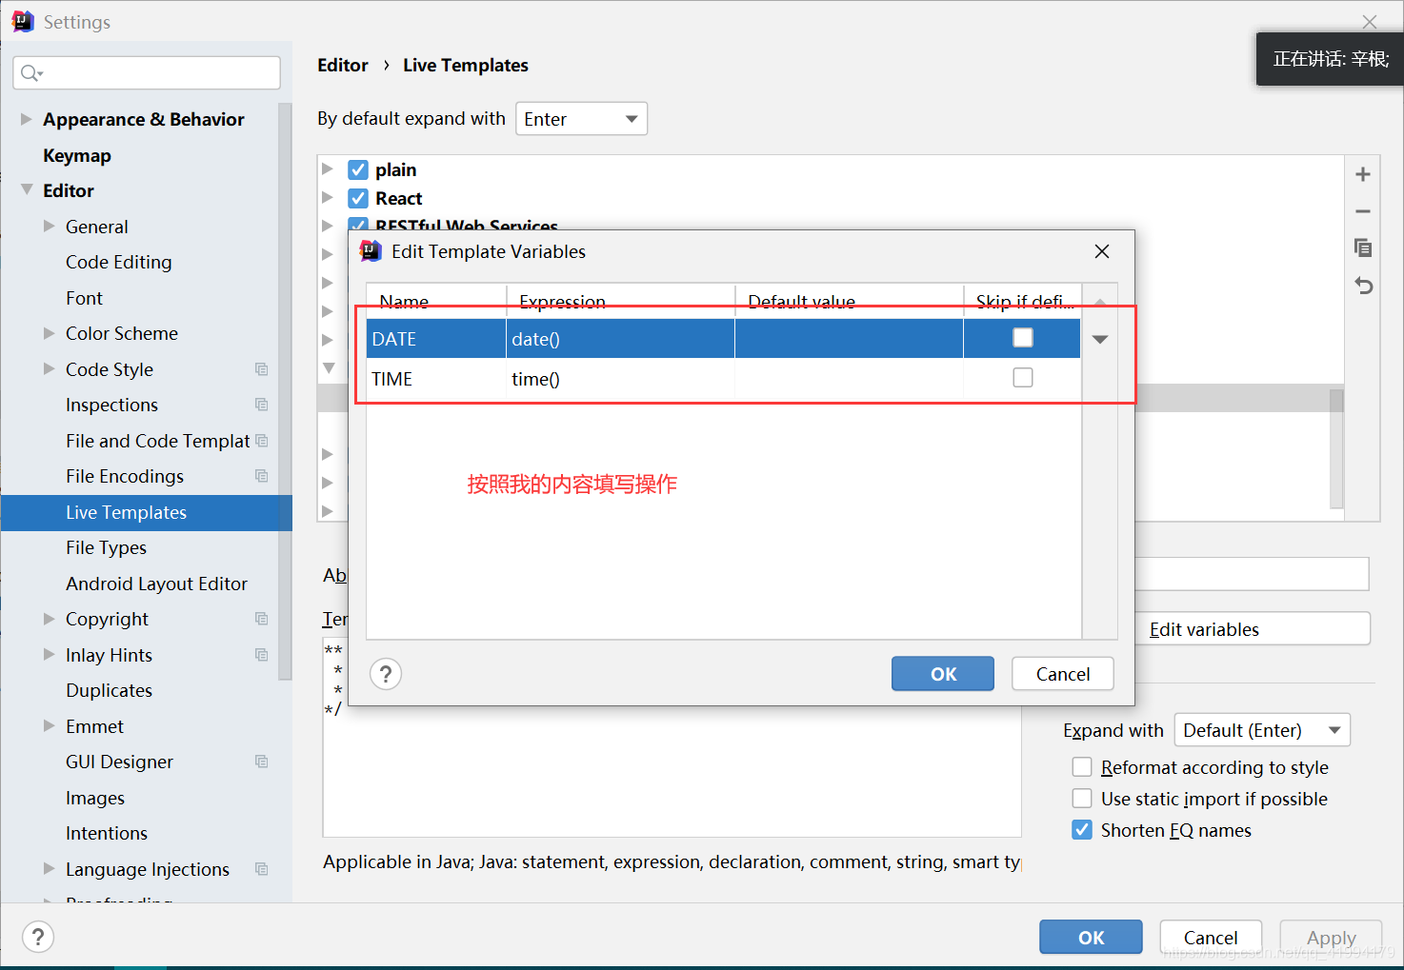Open File Types settings page
Image resolution: width=1404 pixels, height=970 pixels.
tap(106, 547)
